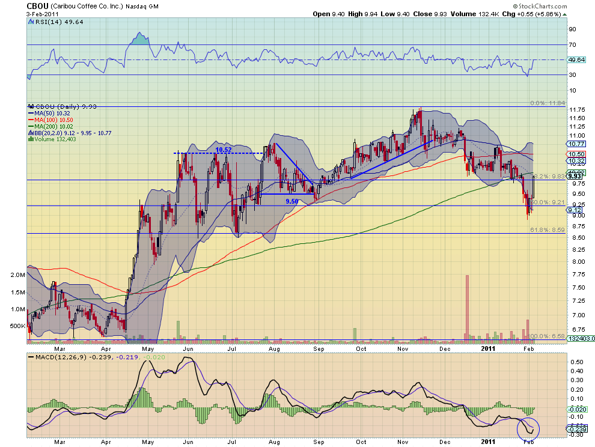Click the -0.020 MACD histogram tag
This screenshot has width=595, height=447.
pos(576,409)
